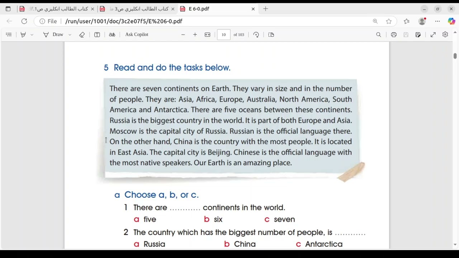Select the Highlight tool
Screen dimensions: 459x258
pos(23,34)
